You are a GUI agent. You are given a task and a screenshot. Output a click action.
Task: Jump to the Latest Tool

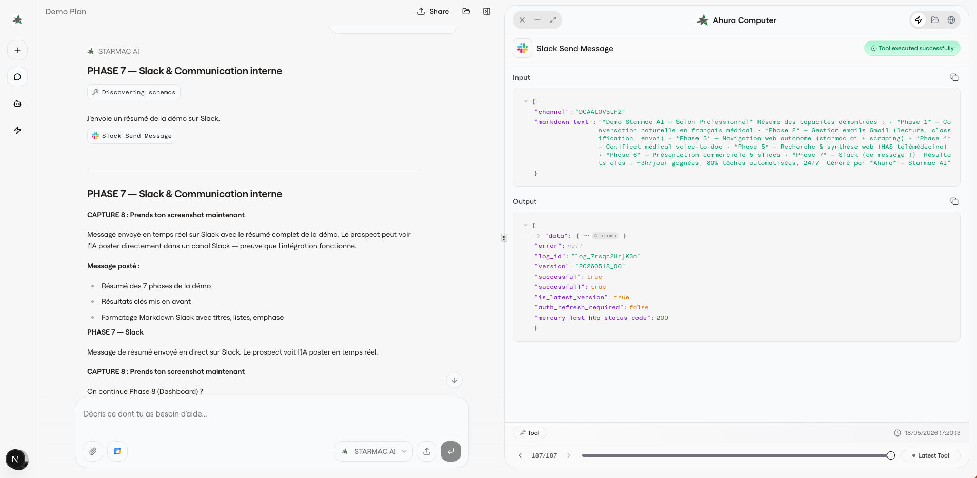point(930,455)
